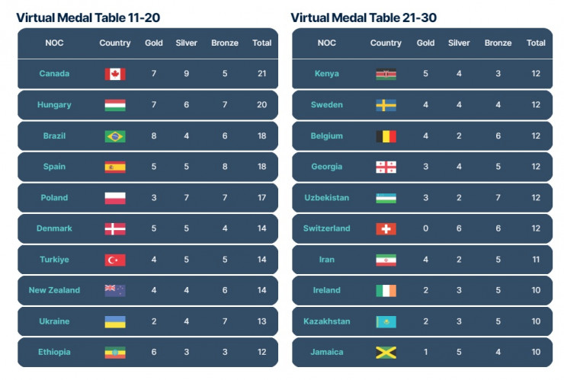Click the Kazakhstan country name
This screenshot has height=380, width=564.
[x=326, y=321]
